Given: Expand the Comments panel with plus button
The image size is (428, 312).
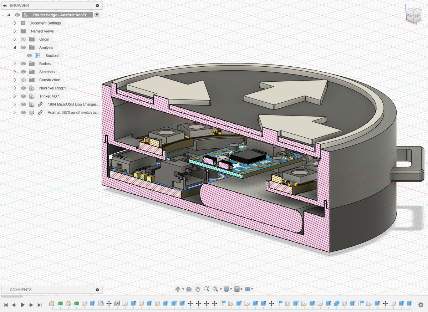Looking at the screenshot, I should click(97, 290).
